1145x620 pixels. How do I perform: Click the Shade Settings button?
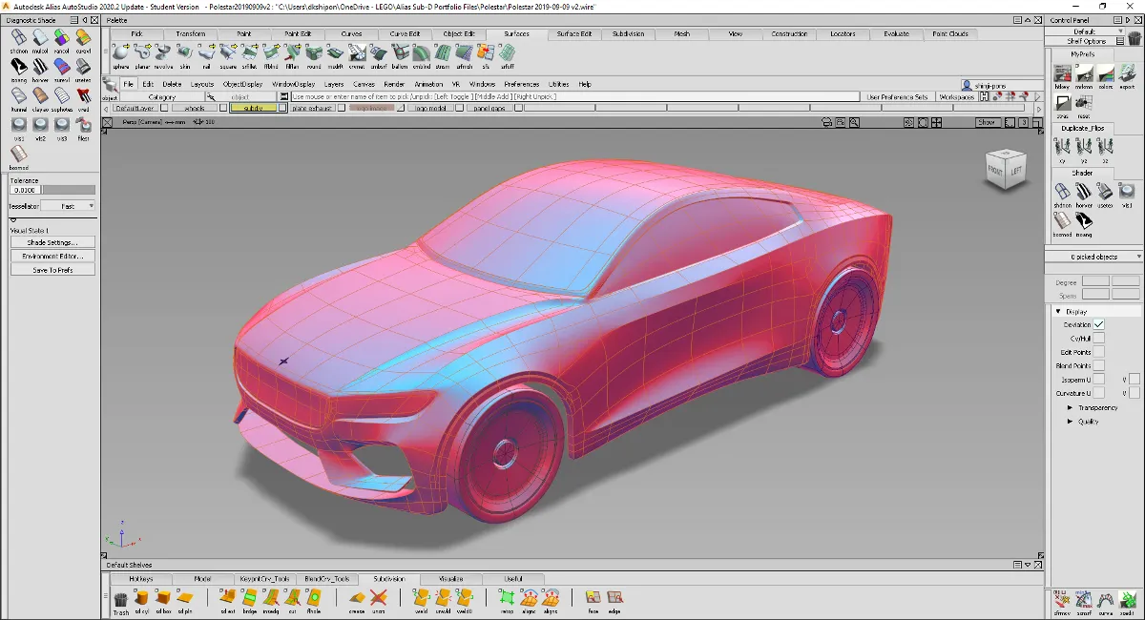click(52, 242)
